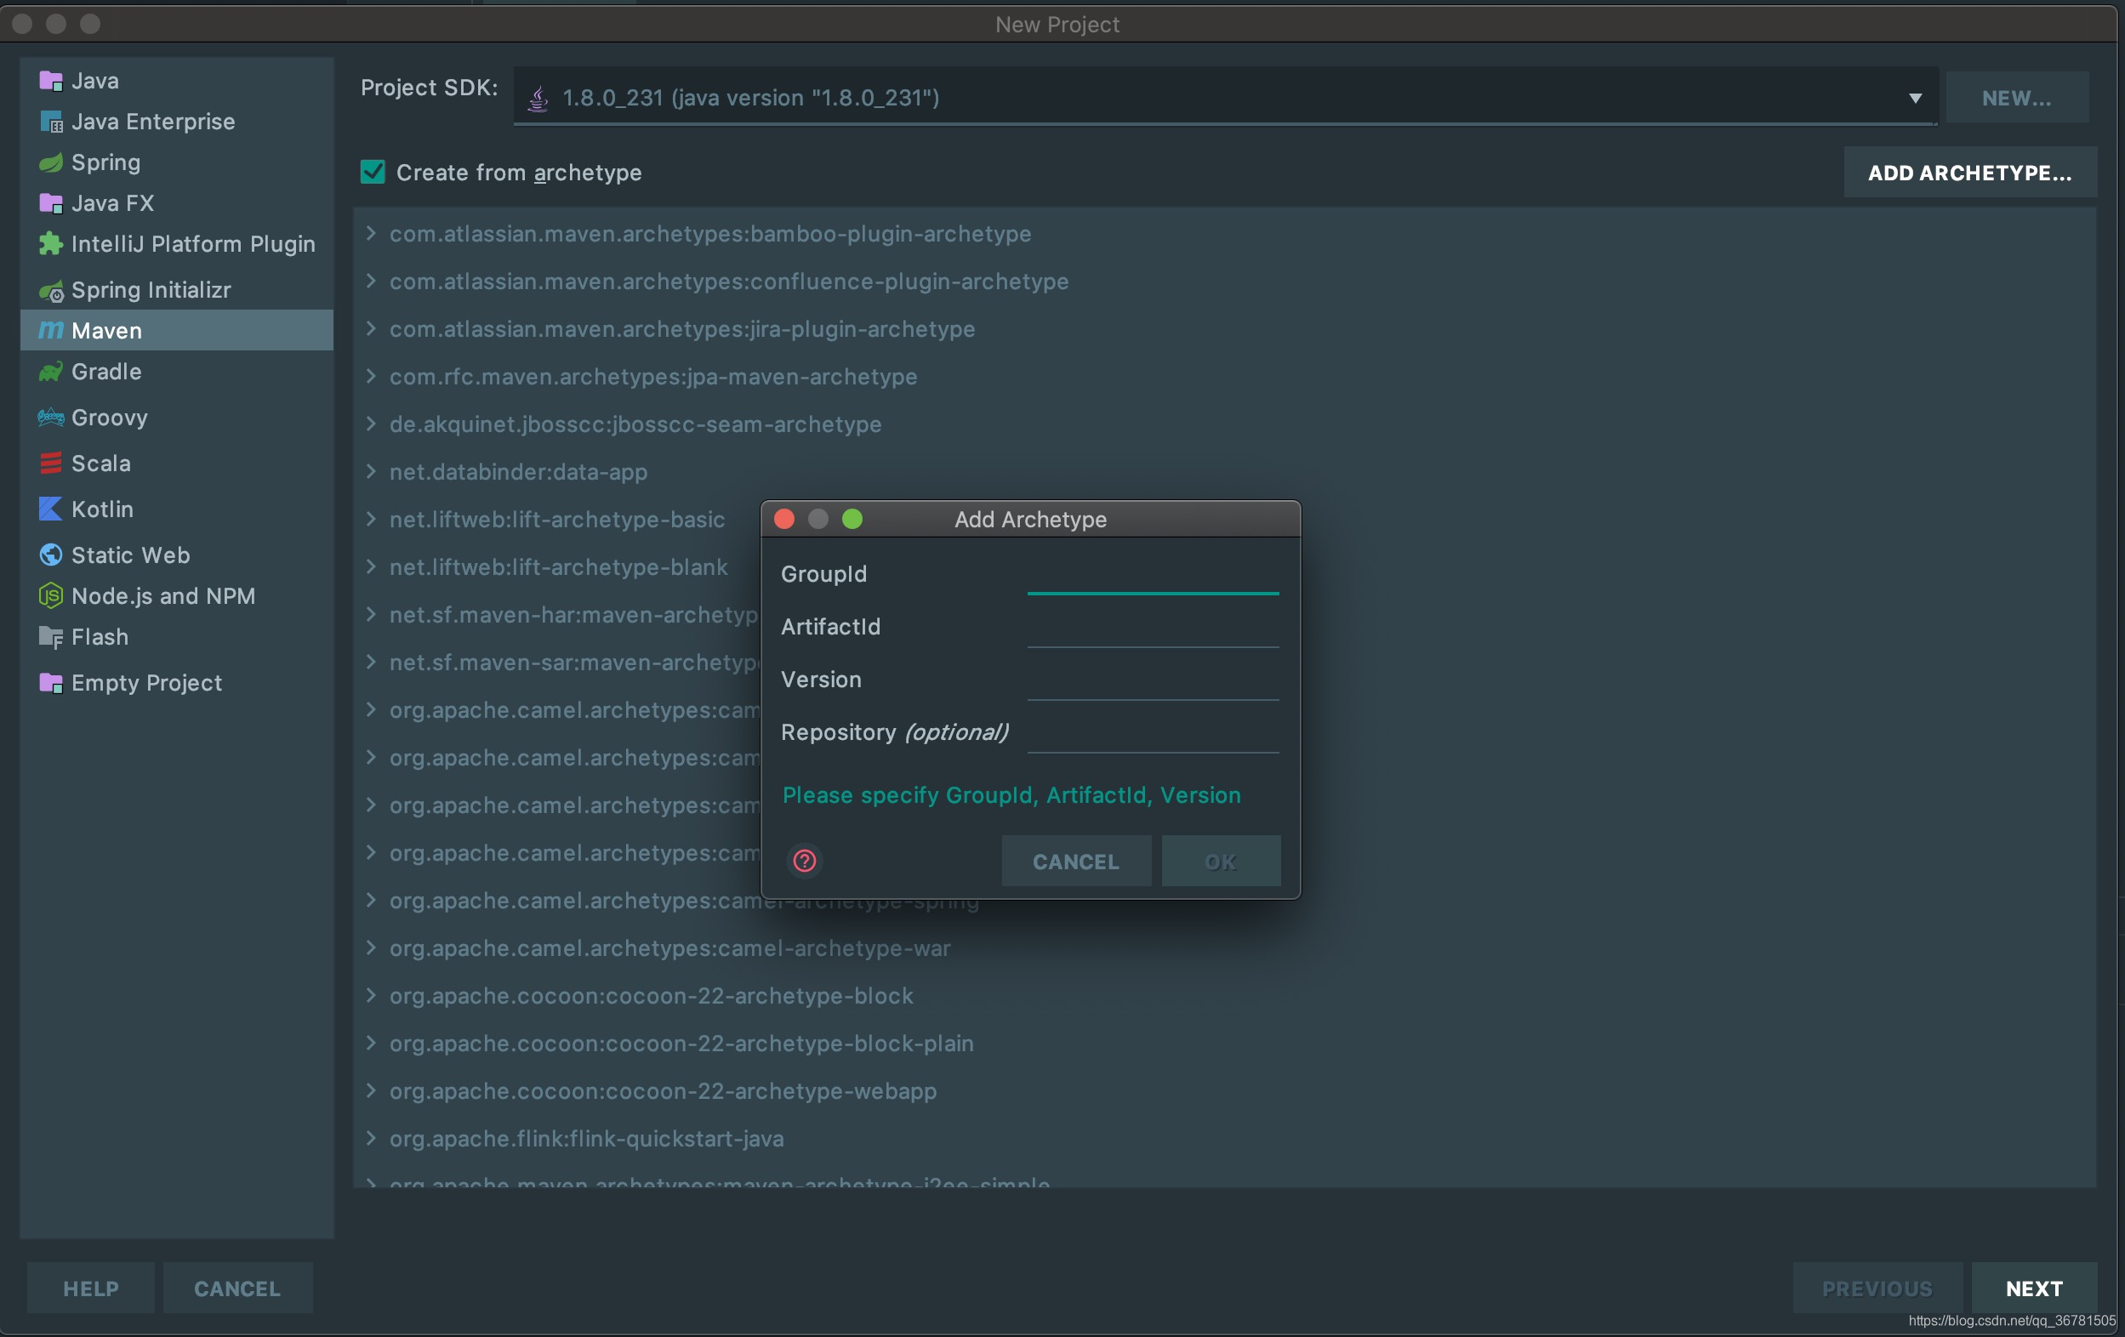
Task: Focus the Repository (optional) input field
Action: [x=1153, y=733]
